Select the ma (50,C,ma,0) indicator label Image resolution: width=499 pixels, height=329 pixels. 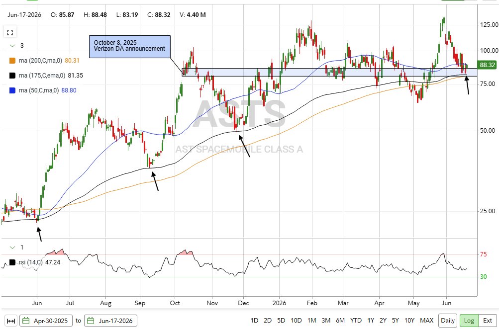[x=39, y=90]
